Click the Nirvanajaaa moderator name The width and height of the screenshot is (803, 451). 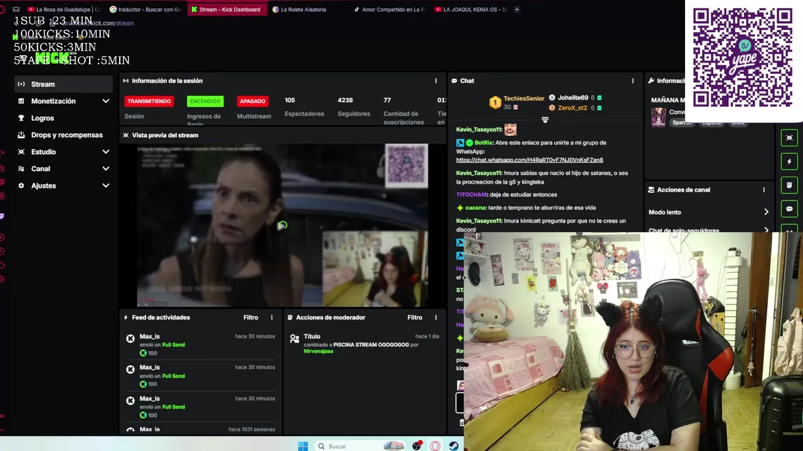tap(318, 351)
